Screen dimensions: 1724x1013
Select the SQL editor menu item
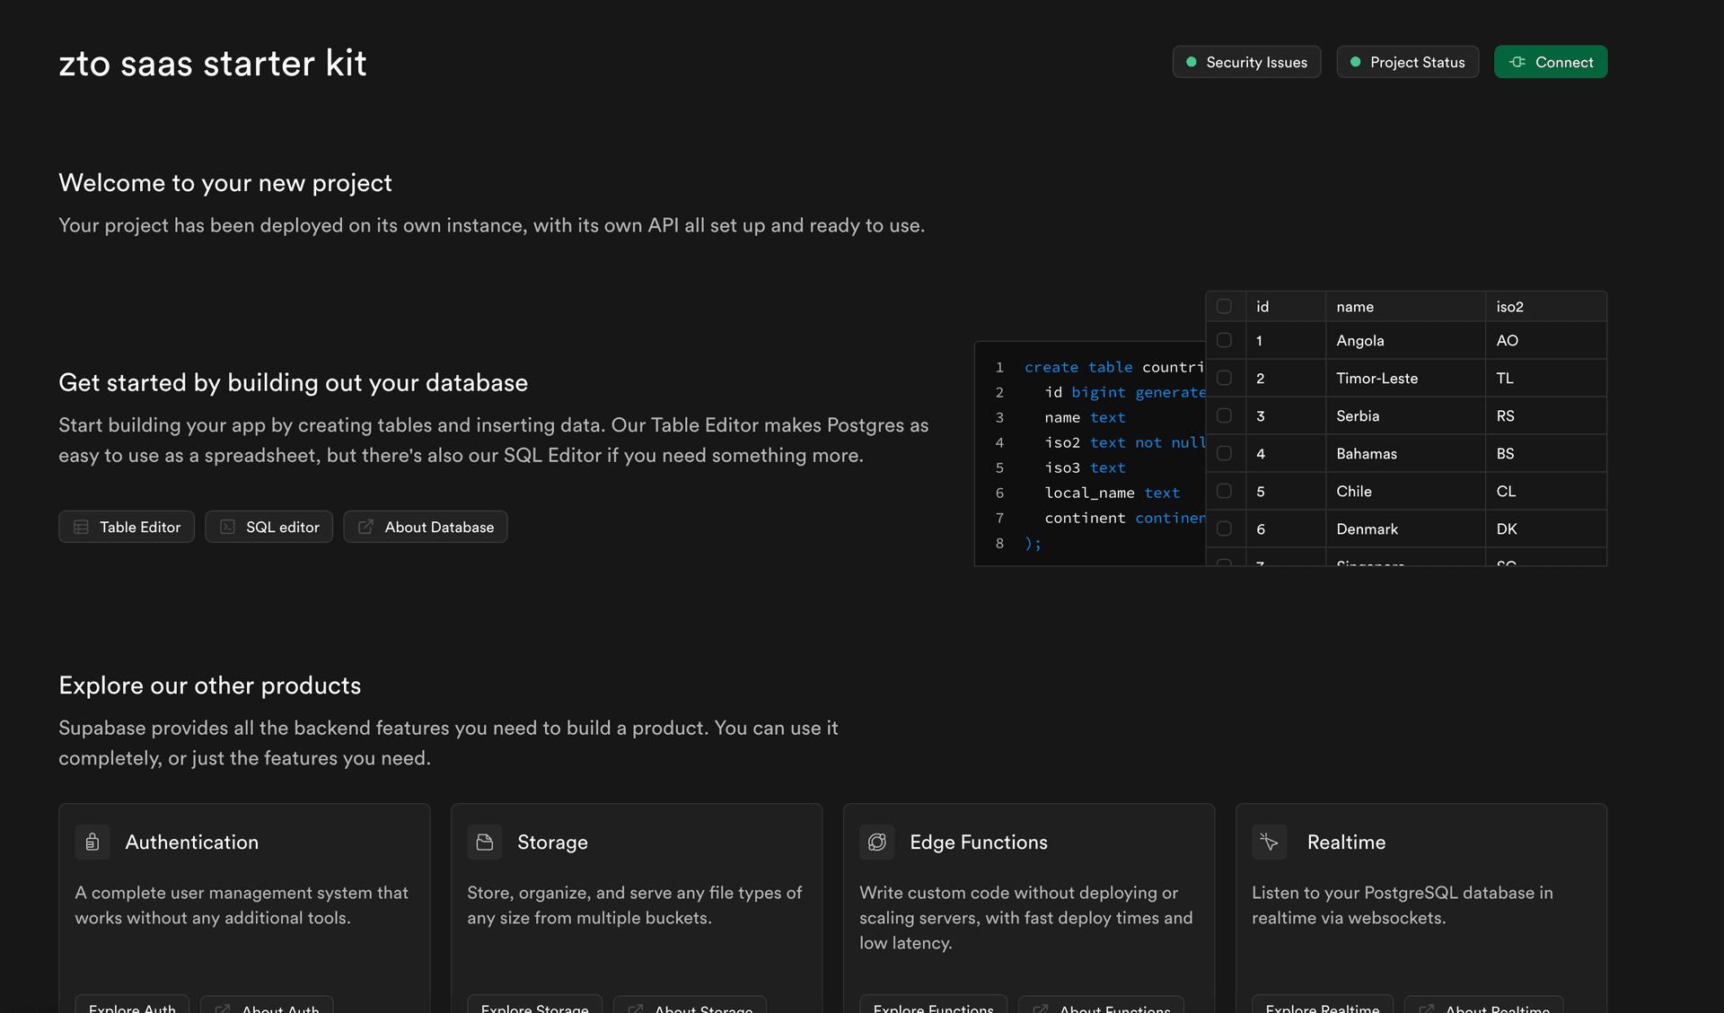269,526
